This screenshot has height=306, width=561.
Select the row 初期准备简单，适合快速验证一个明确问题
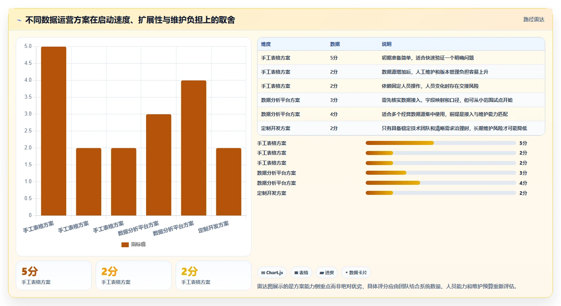[401, 58]
